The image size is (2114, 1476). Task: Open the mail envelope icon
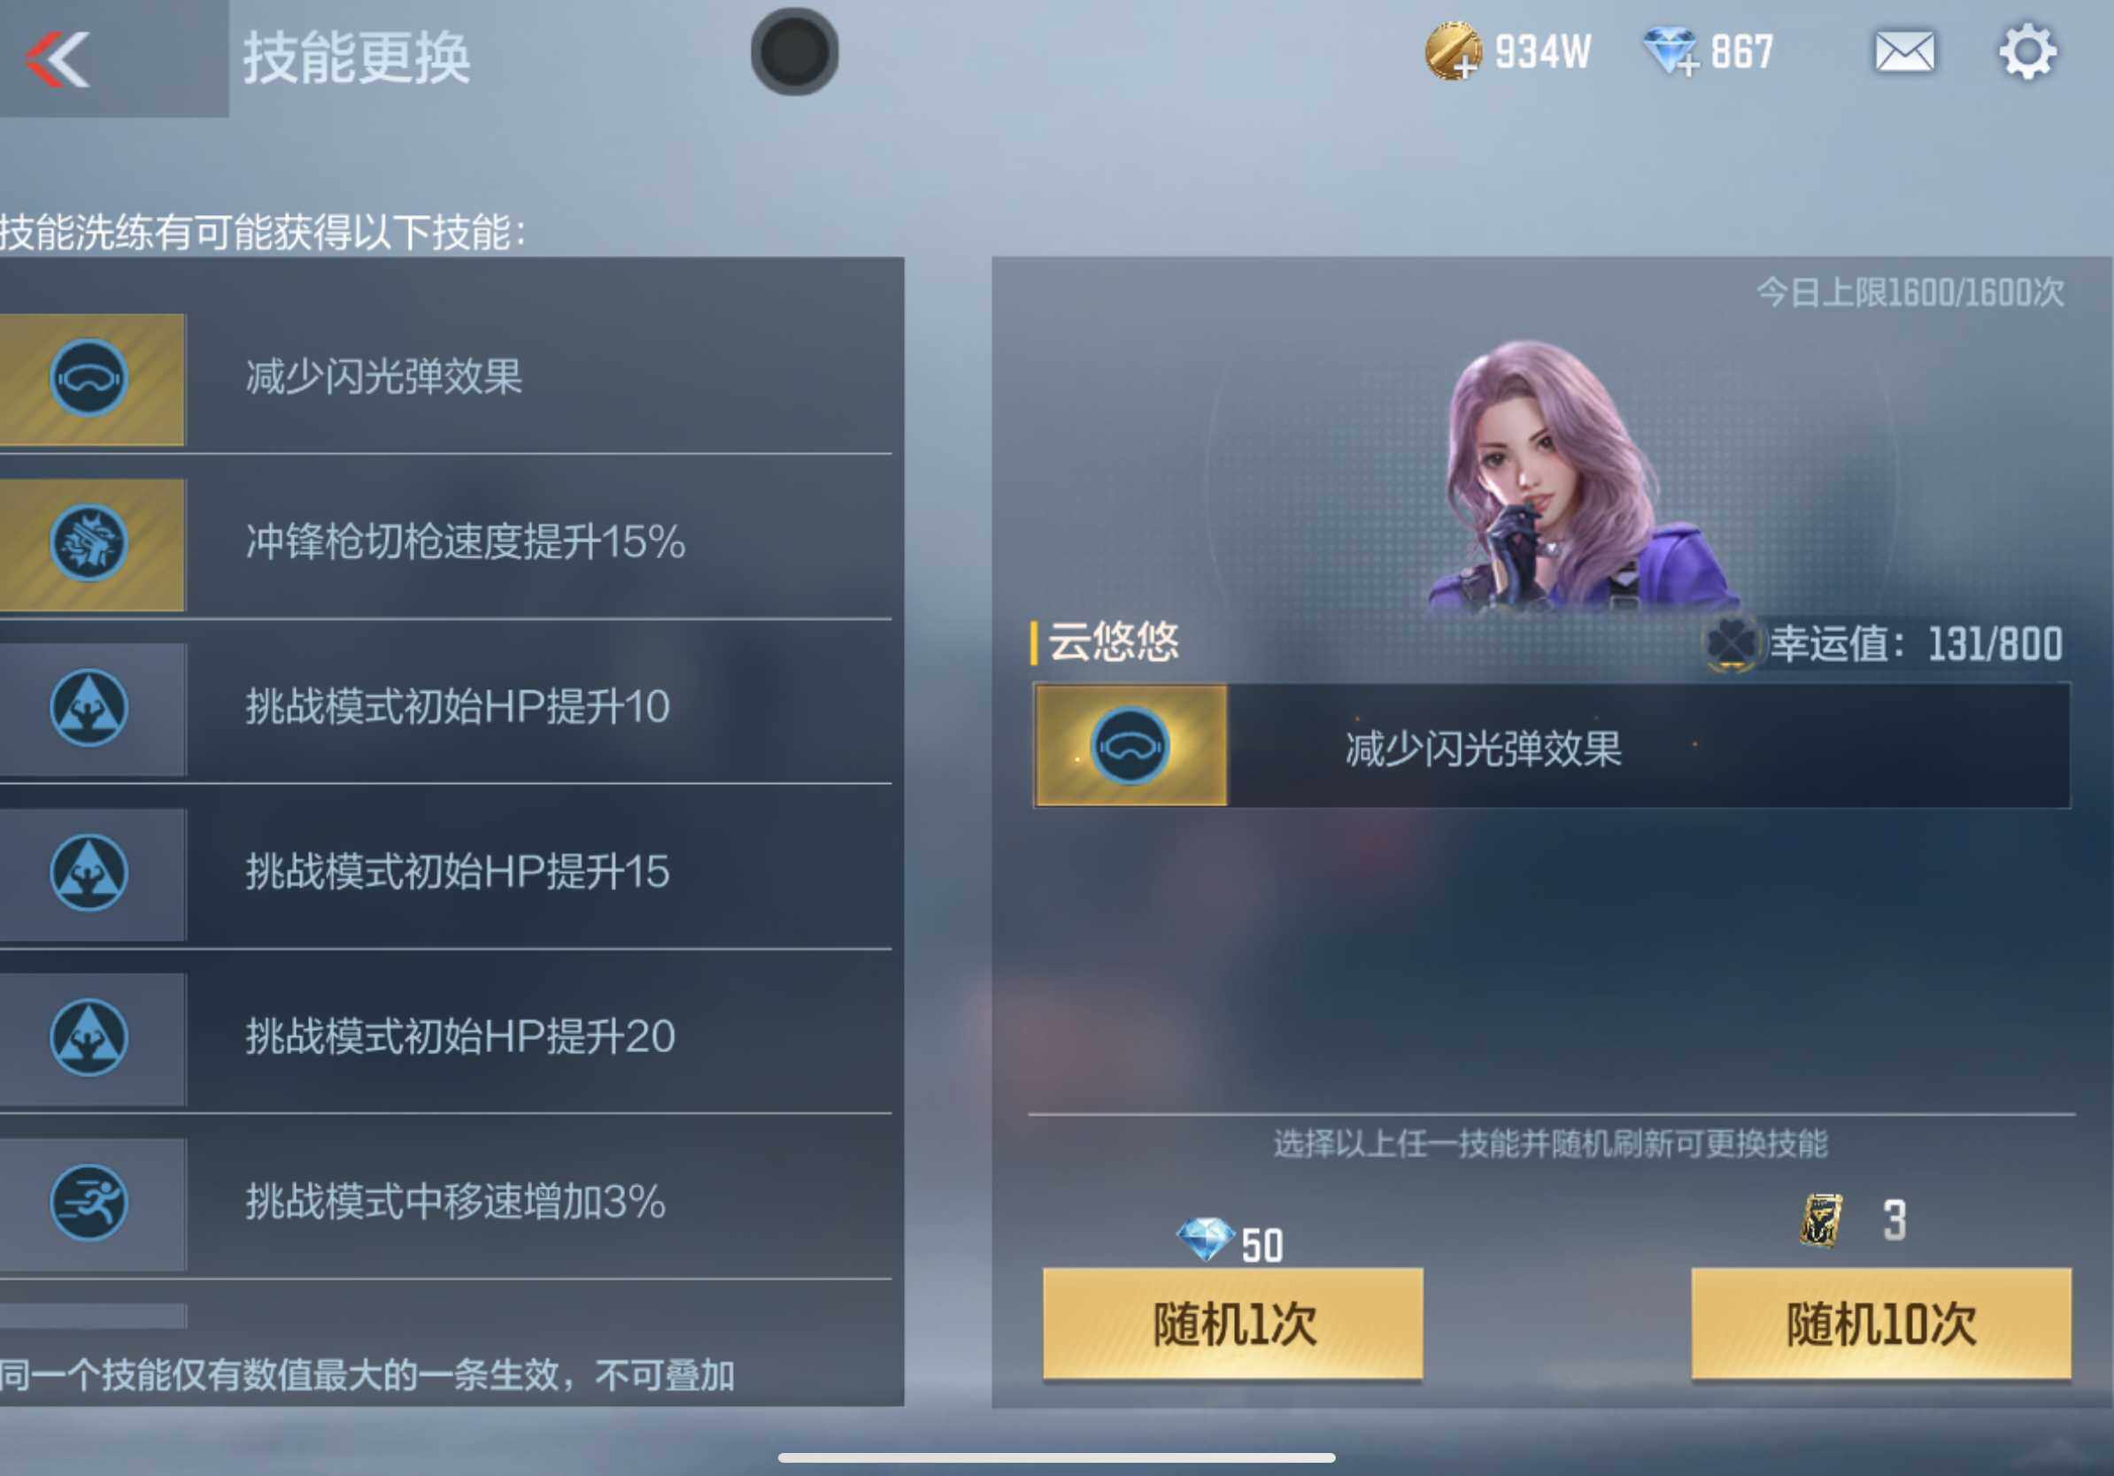point(1904,51)
